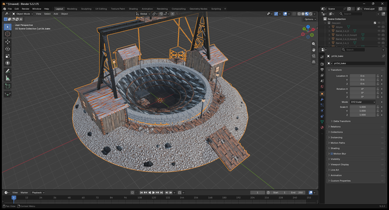
Task: Open the viewport Options button
Action: pyautogui.click(x=310, y=19)
